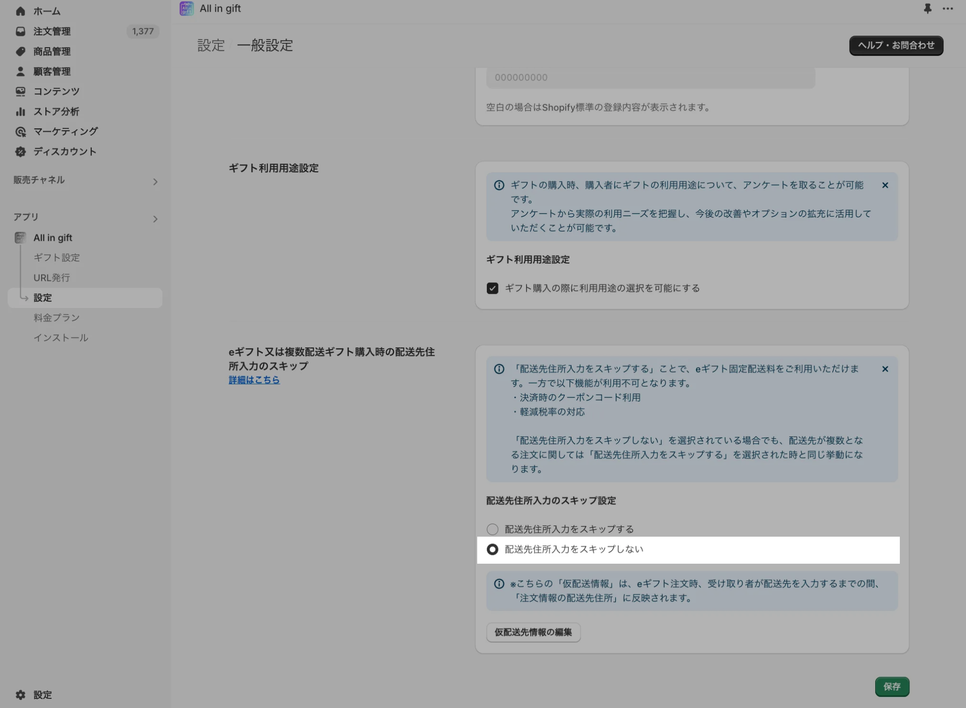Follow the 詳細はこちら link
Viewport: 966px width, 708px height.
point(254,380)
